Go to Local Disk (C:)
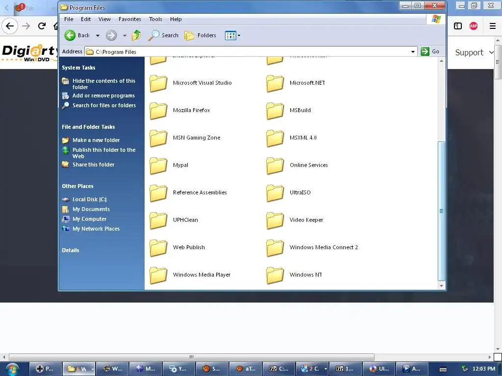502x376 pixels. [x=89, y=199]
